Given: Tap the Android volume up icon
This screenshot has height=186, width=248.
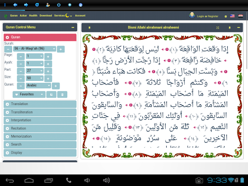Looking at the screenshot, I should pyautogui.click(x=107, y=180).
